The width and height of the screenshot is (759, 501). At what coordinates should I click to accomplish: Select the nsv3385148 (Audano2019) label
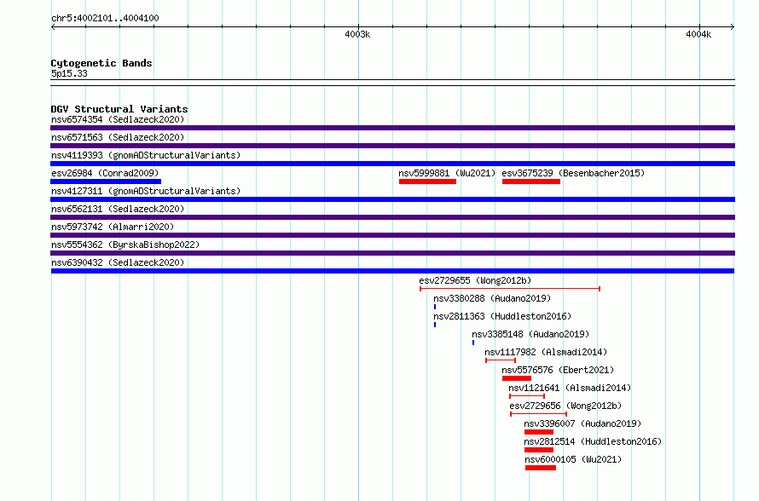[x=530, y=334]
